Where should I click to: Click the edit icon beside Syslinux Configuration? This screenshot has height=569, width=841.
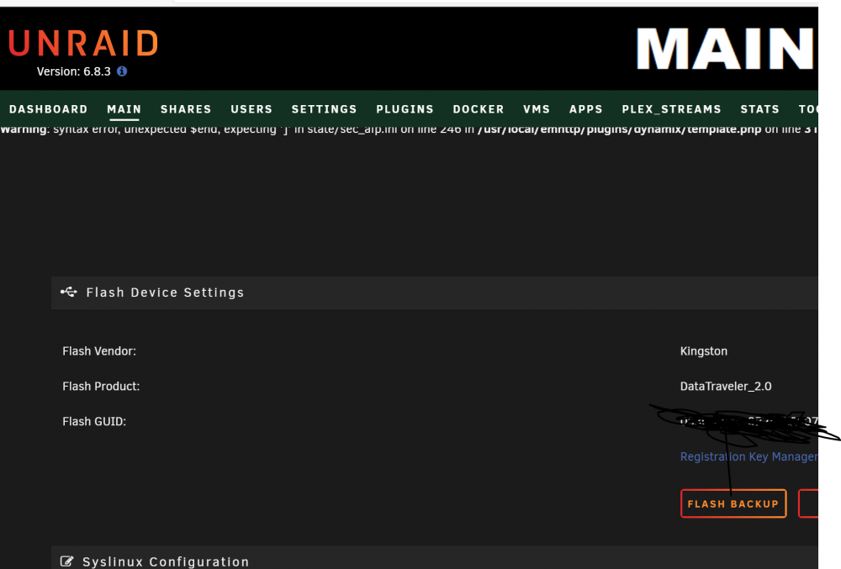click(x=66, y=561)
